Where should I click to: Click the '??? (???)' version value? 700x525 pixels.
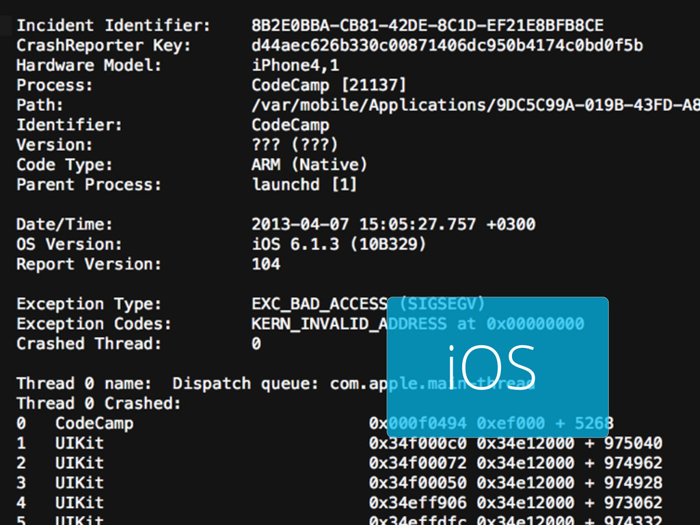coord(295,145)
